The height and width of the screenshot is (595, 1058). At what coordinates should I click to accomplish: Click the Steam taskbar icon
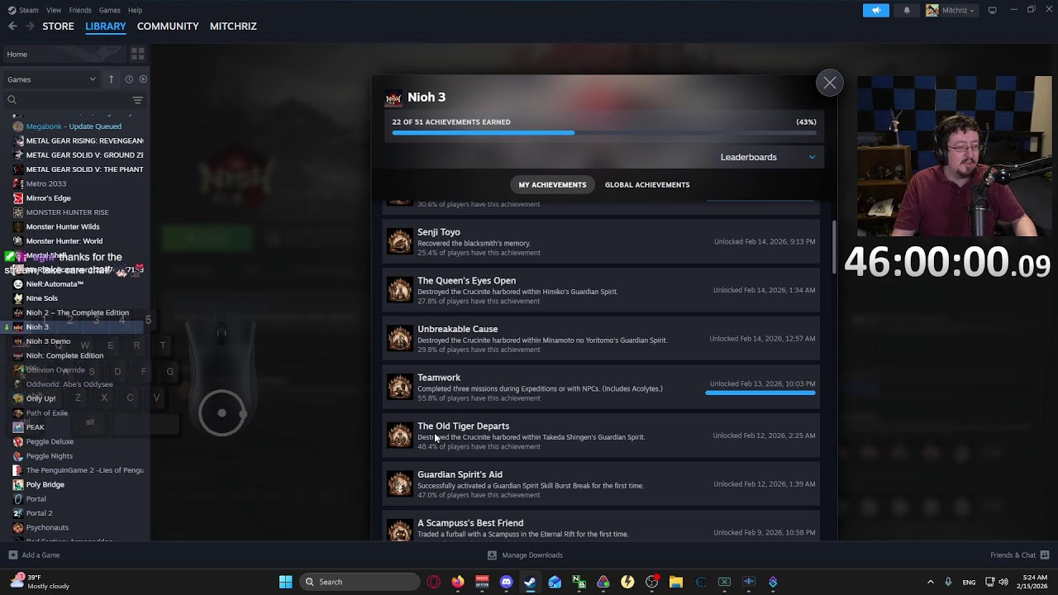click(531, 582)
